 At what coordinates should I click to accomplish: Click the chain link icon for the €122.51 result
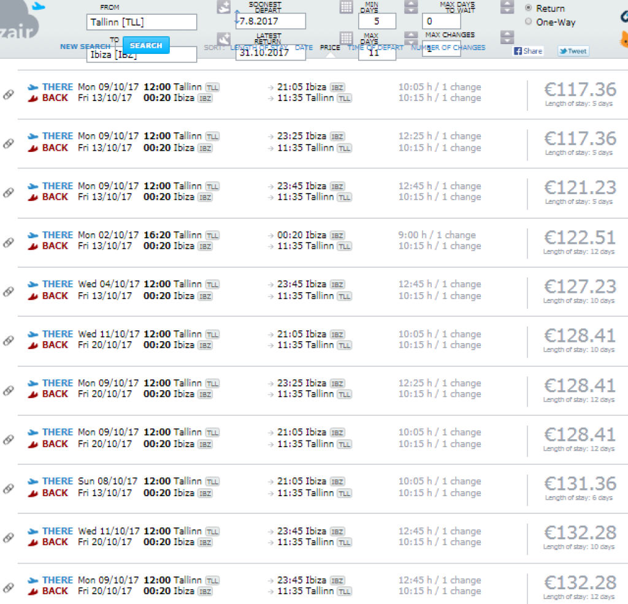(x=9, y=243)
